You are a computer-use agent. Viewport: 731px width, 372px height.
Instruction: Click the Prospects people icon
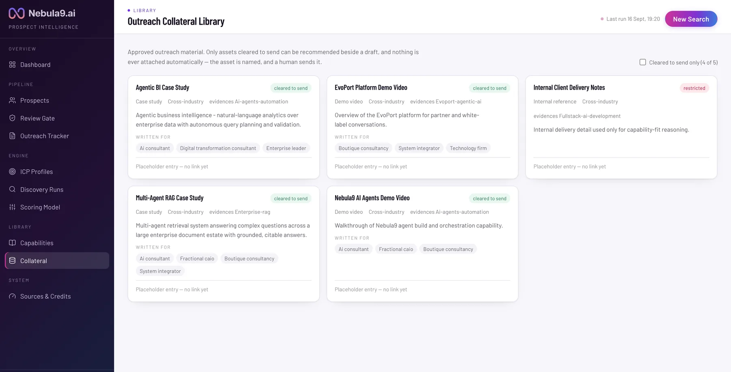tap(13, 100)
